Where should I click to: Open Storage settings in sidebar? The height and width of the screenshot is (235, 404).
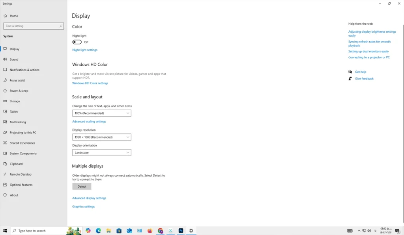point(15,101)
